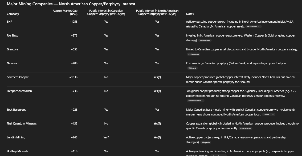Select the First Quantum Minerals company cell

[22, 123]
